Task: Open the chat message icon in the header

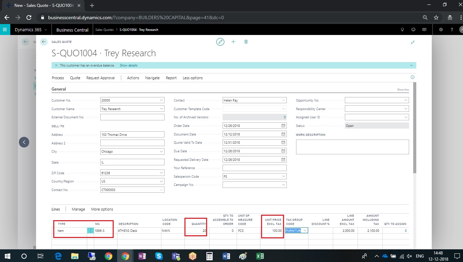Action: [x=425, y=30]
